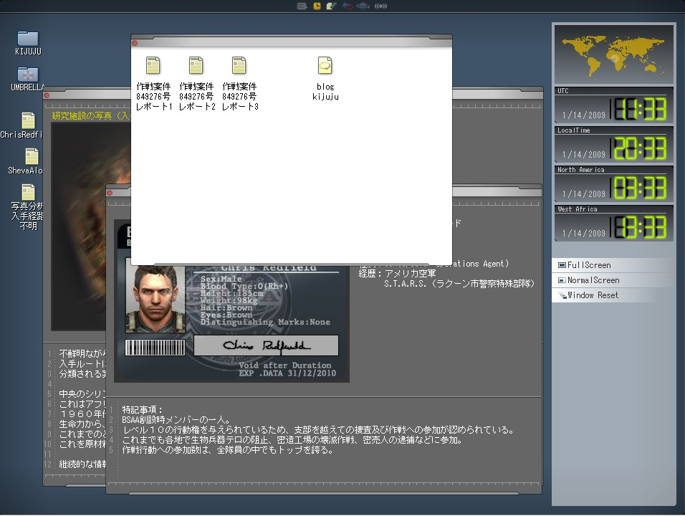Close the 研究施設の写真 window behind
The width and height of the screenshot is (685, 516).
tap(47, 95)
